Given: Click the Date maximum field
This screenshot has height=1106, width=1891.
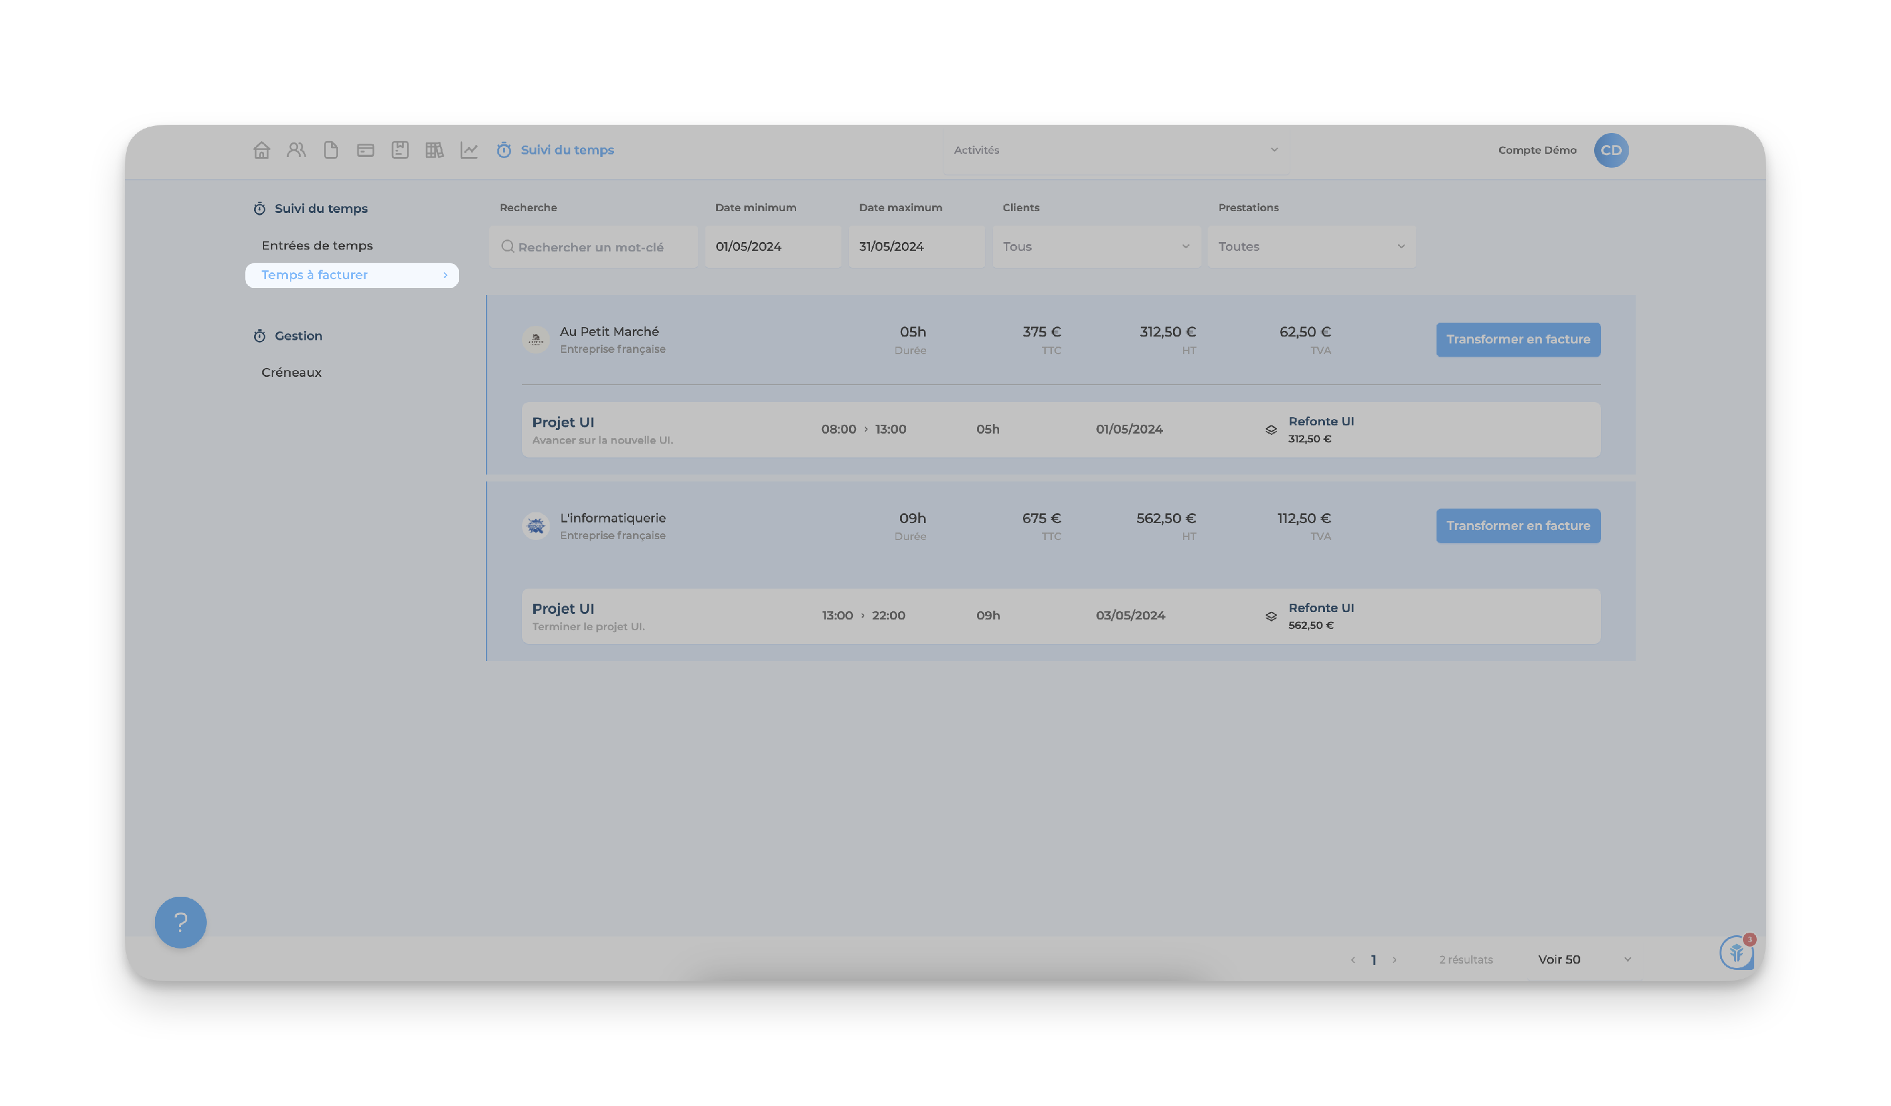Looking at the screenshot, I should [915, 246].
